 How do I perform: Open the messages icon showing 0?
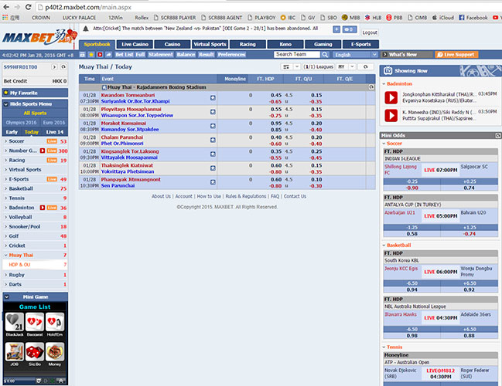pyautogui.click(x=350, y=29)
